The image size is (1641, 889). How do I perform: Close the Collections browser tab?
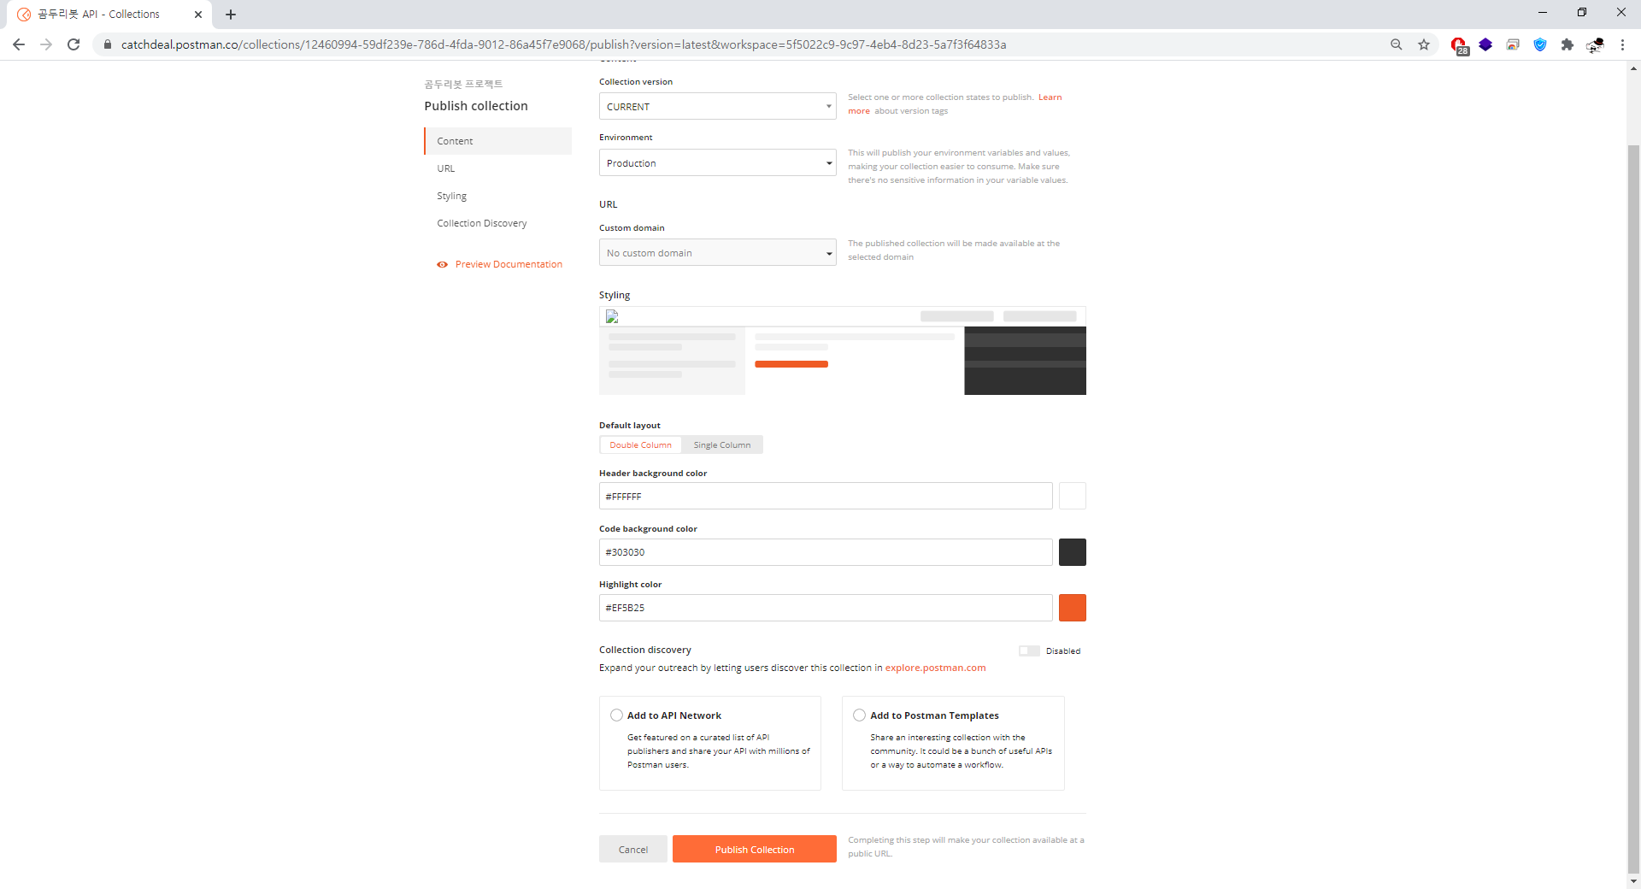tap(198, 15)
